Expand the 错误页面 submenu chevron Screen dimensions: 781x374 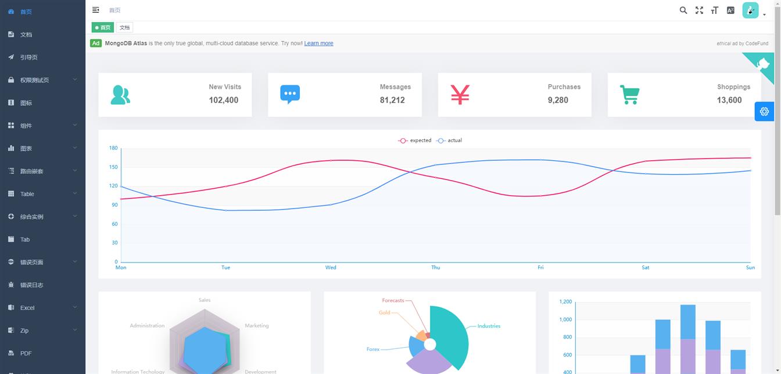tap(75, 261)
